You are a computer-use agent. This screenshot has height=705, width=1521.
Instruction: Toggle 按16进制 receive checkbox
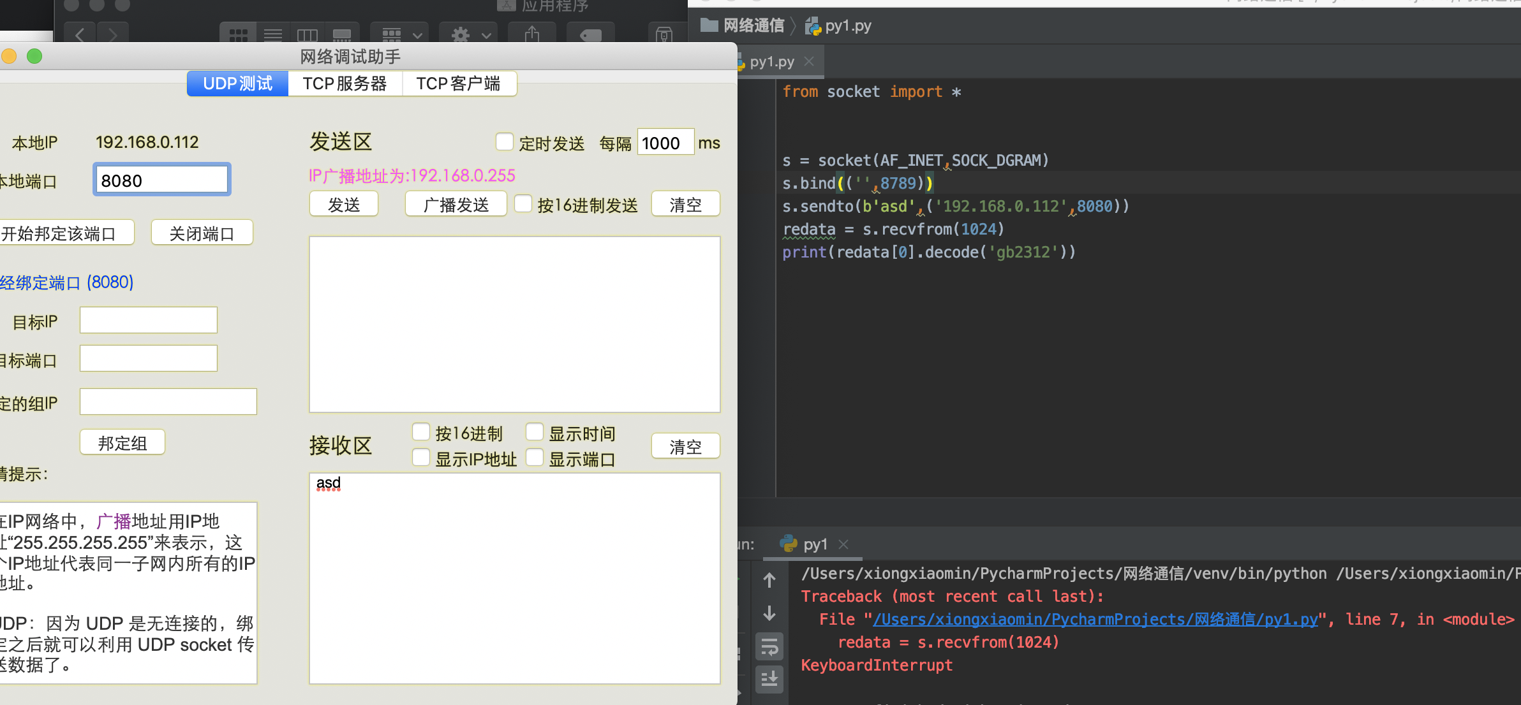point(421,432)
